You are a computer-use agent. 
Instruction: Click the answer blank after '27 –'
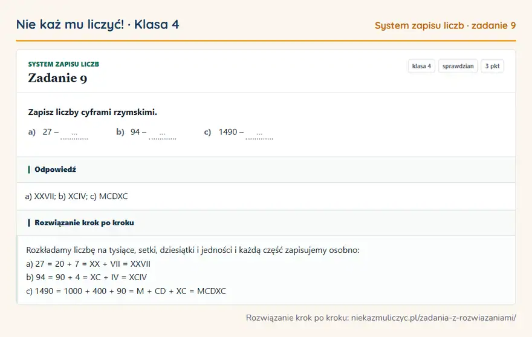pyautogui.click(x=74, y=134)
